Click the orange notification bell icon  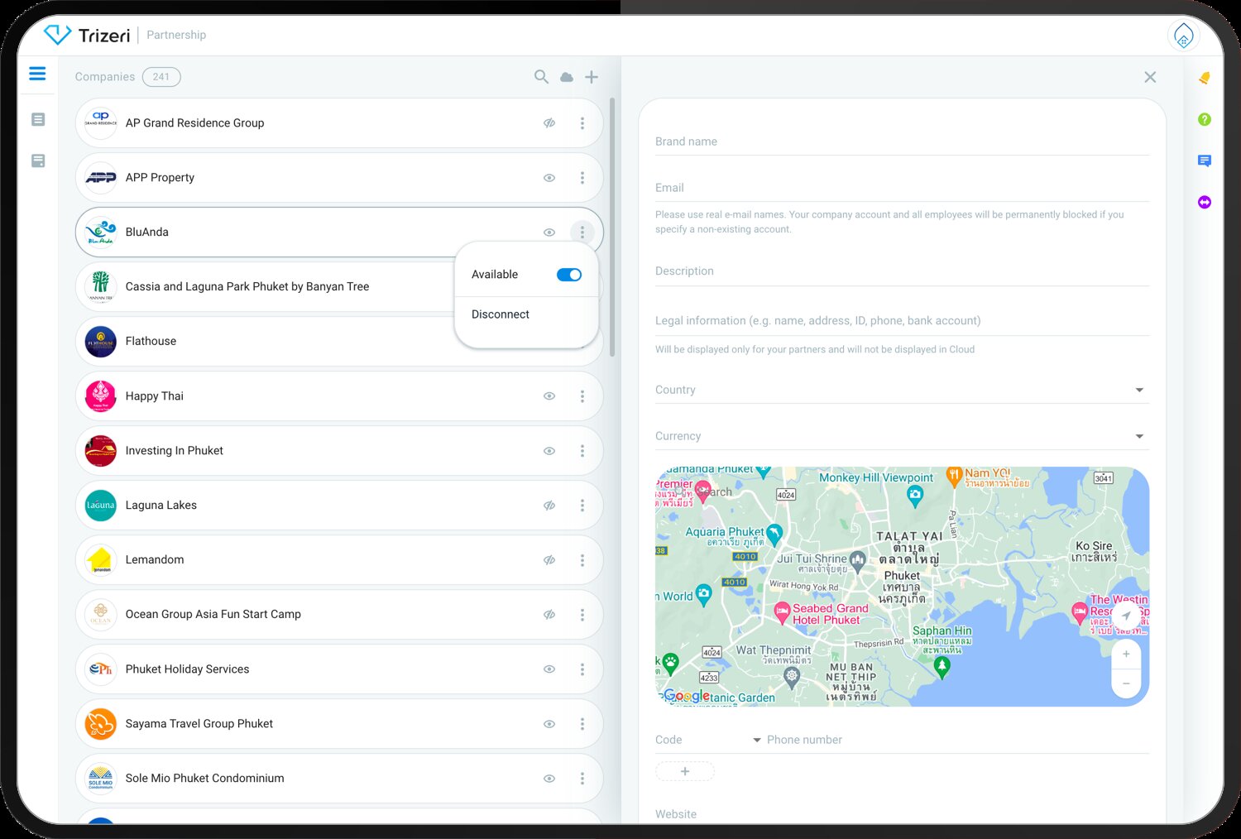[x=1205, y=78]
